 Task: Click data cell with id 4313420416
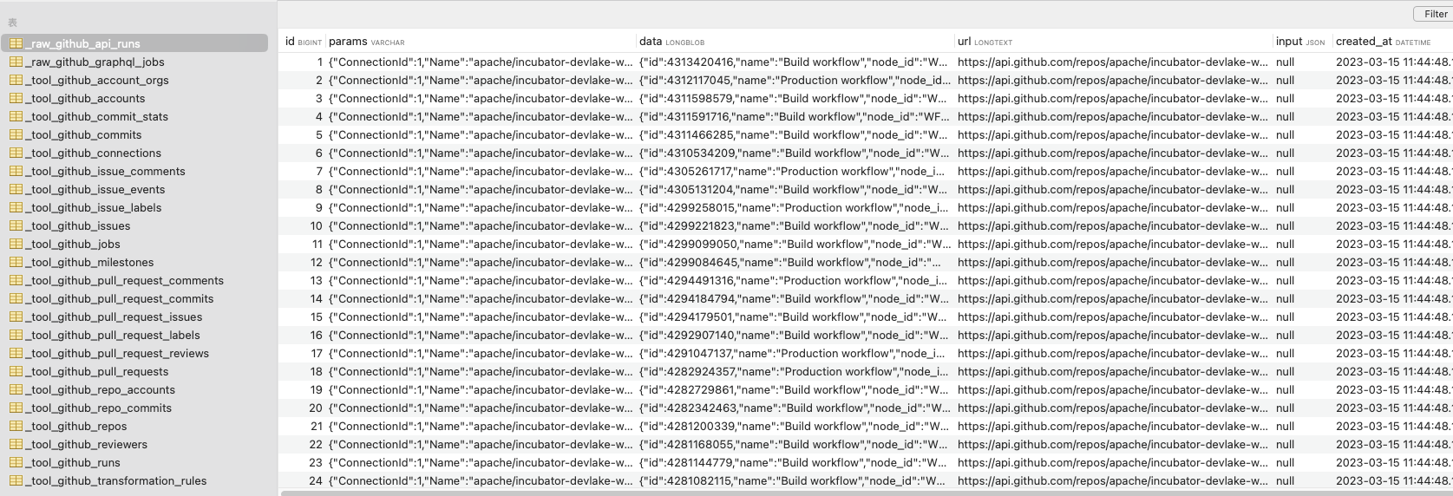(795, 62)
